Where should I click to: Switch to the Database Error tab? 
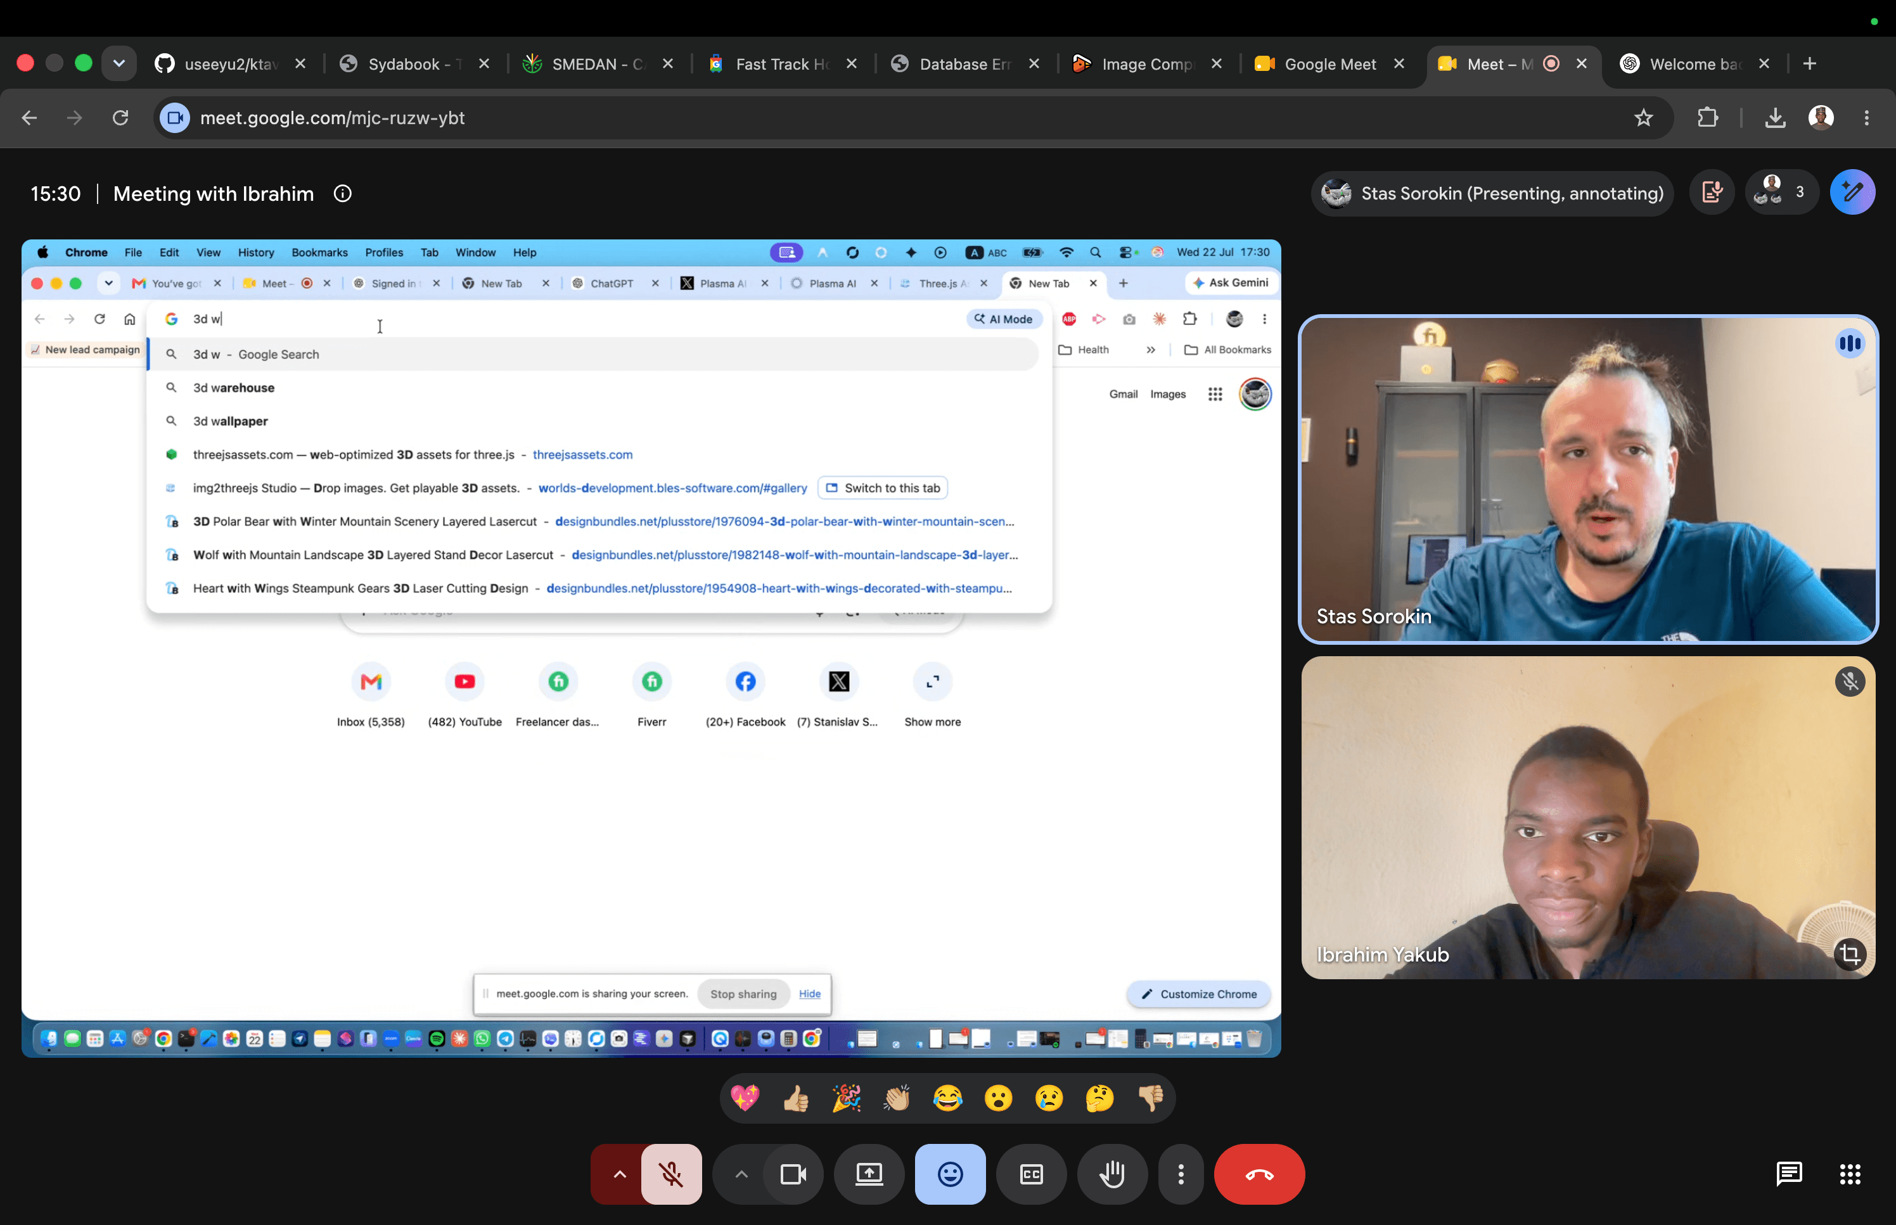click(x=964, y=63)
